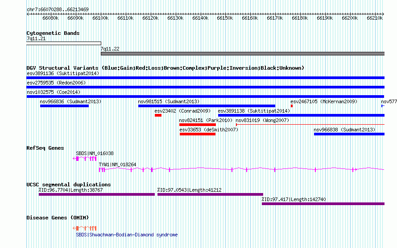Open the nsv966836 (Sudmant2013) label
397x248 pixels.
click(70, 101)
